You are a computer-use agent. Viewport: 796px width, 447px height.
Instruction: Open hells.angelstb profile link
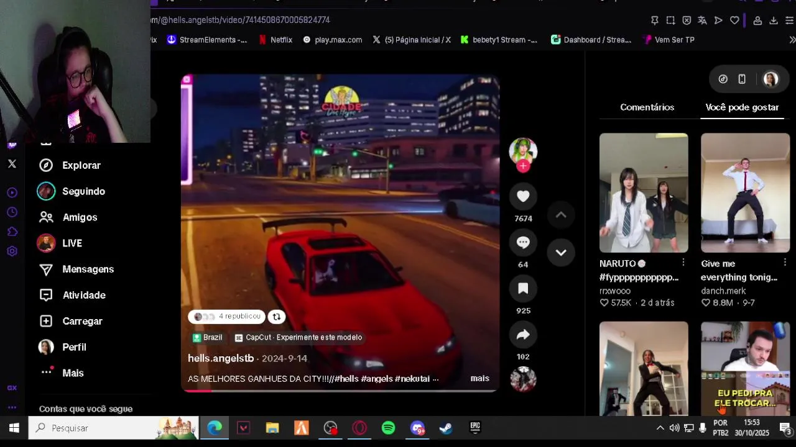coord(221,358)
